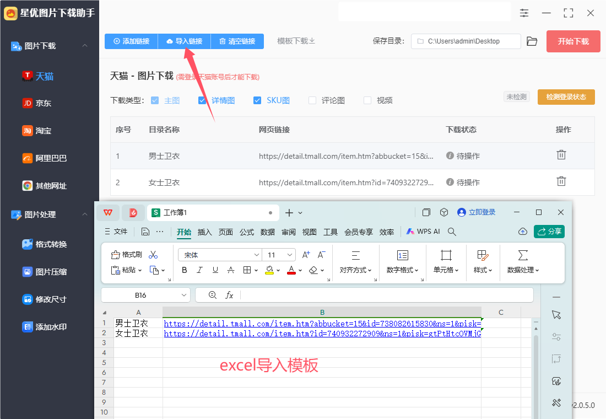The height and width of the screenshot is (419, 606).
Task: Click the WPS home logo icon
Action: 108,212
